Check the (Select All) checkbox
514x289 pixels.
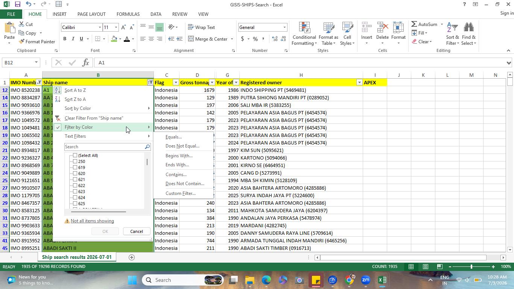point(75,155)
